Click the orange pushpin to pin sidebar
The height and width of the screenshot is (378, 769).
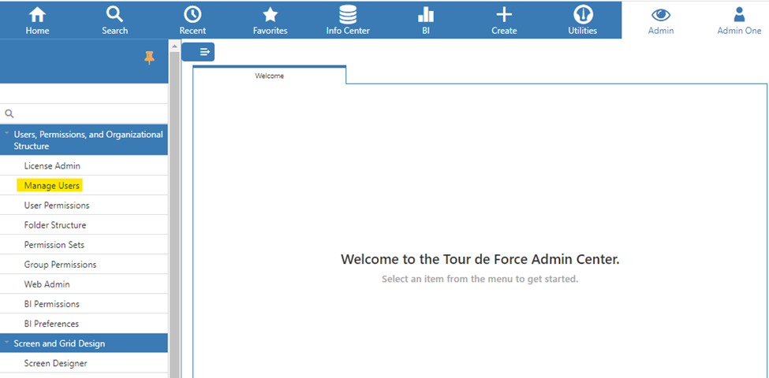(x=150, y=58)
